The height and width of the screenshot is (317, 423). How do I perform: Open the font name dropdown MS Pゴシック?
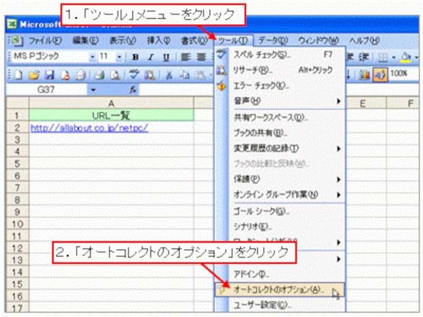pyautogui.click(x=93, y=57)
